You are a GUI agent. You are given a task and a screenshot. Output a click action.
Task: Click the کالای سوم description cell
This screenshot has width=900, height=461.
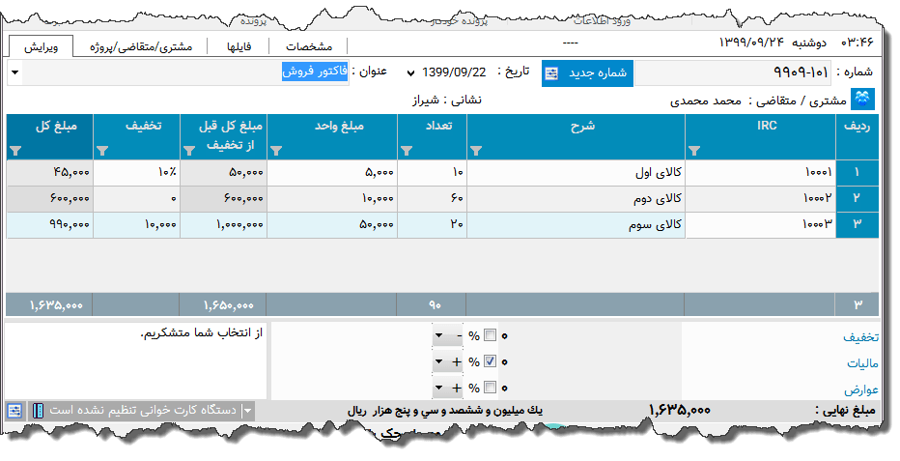tap(576, 224)
